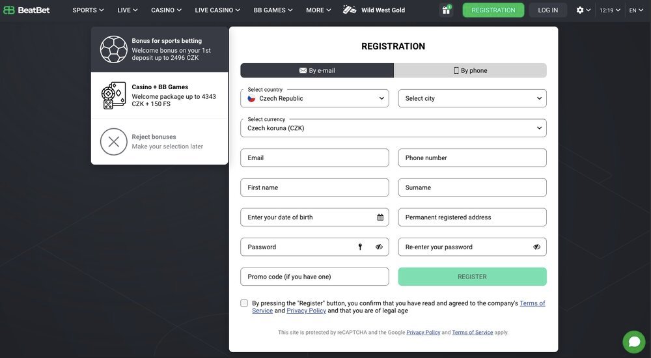Viewport: 651px width, 358px height.
Task: Tick the terms agreement checkbox
Action: [x=244, y=303]
